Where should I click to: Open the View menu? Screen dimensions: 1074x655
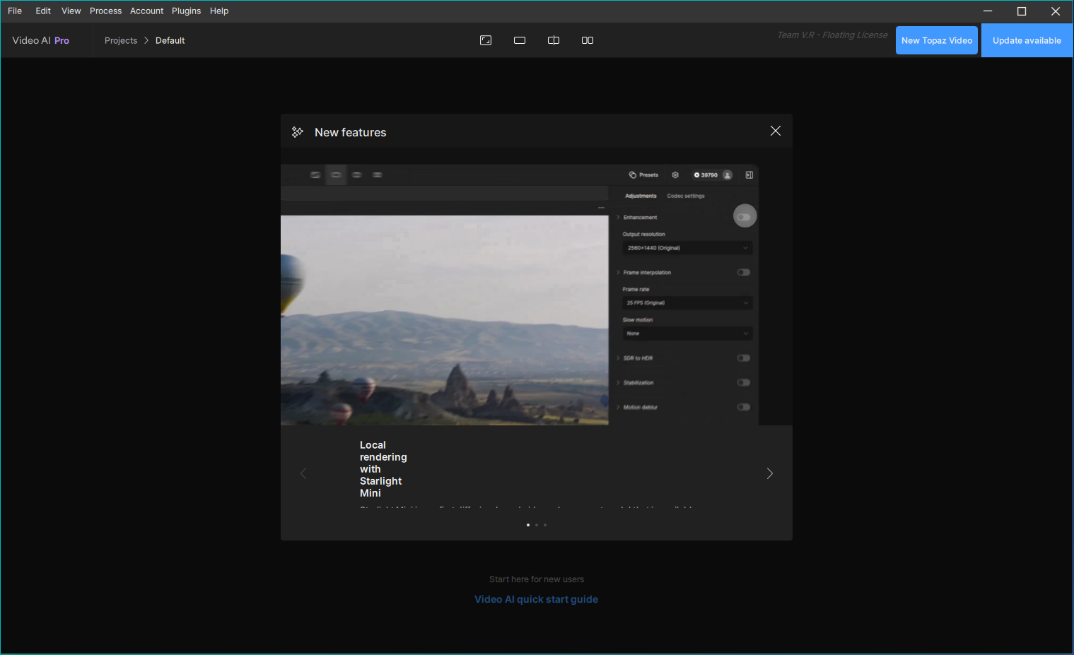71,11
